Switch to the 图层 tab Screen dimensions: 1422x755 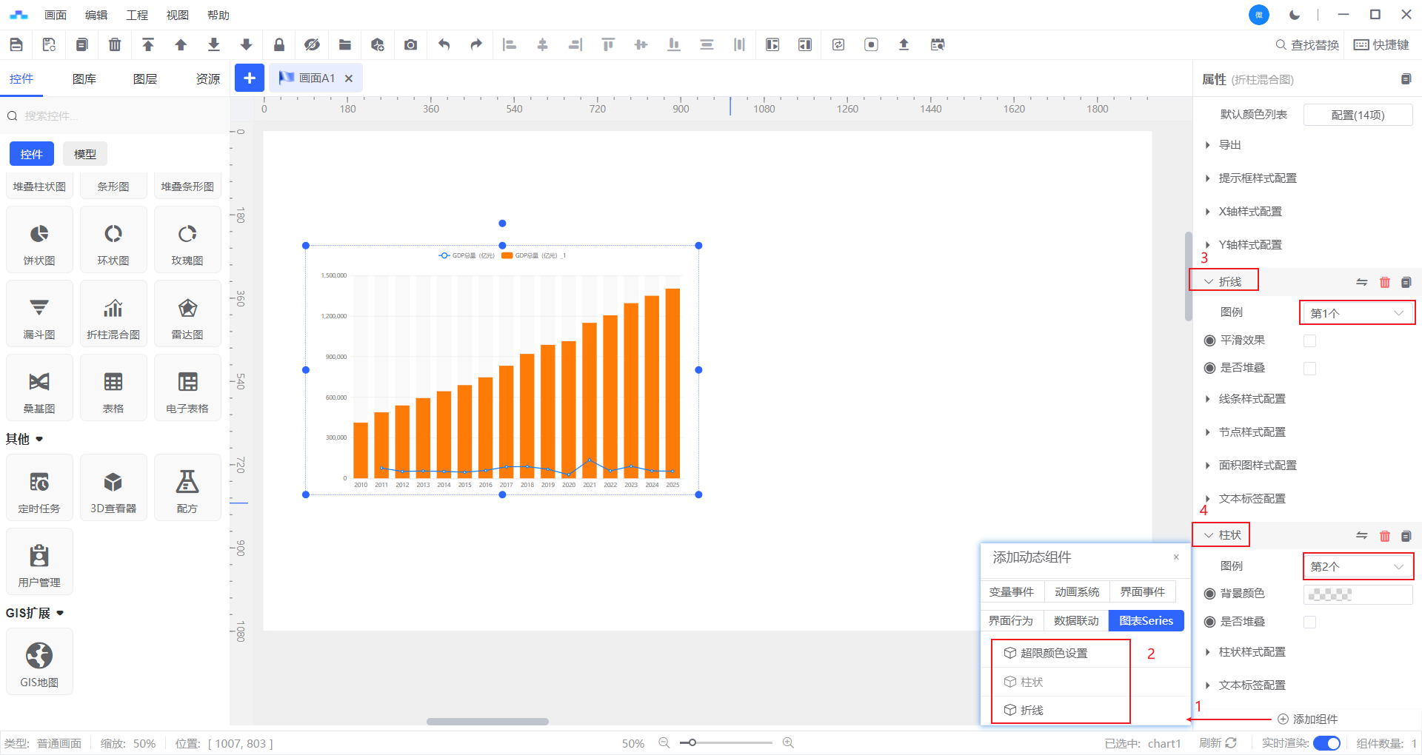tap(145, 79)
